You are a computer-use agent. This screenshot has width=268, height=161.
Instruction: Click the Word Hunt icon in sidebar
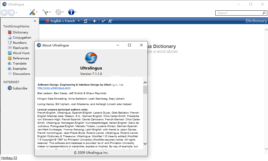(x=10, y=53)
